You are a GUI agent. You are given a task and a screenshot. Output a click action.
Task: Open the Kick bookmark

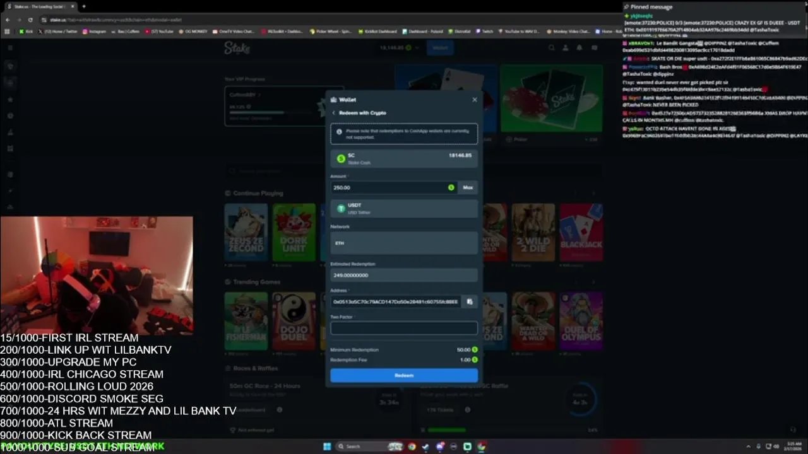pos(26,31)
